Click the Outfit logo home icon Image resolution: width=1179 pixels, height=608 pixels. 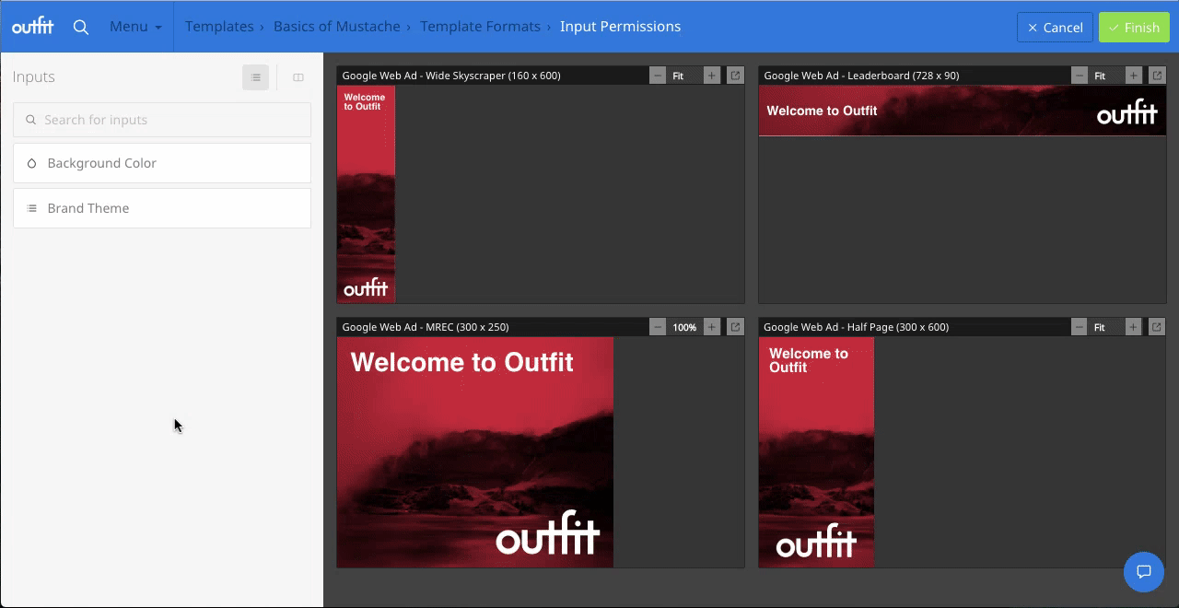[33, 27]
